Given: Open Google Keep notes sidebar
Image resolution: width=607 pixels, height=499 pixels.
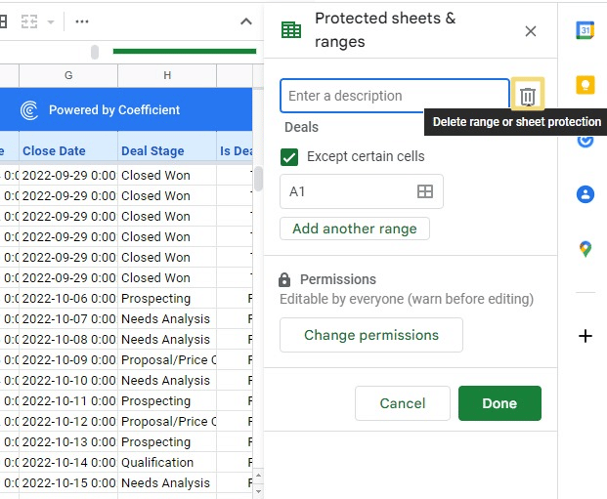Looking at the screenshot, I should point(585,85).
